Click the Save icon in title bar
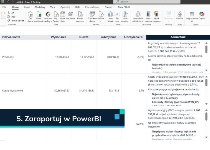 click(3, 2)
